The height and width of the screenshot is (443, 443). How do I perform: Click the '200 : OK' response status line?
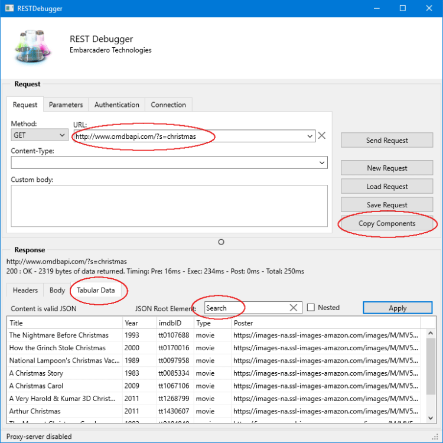155,271
